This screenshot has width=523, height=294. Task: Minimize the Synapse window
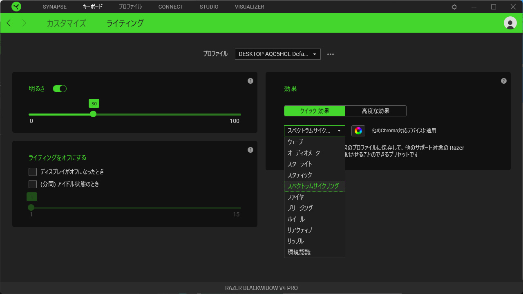pyautogui.click(x=474, y=7)
